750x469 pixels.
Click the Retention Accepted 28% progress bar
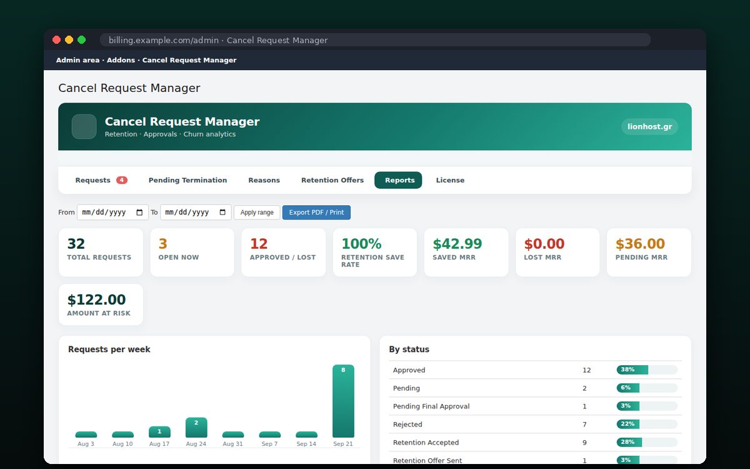647,442
